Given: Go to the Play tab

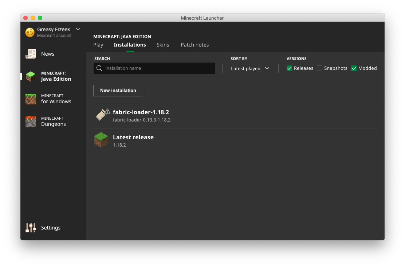Looking at the screenshot, I should [x=98, y=45].
